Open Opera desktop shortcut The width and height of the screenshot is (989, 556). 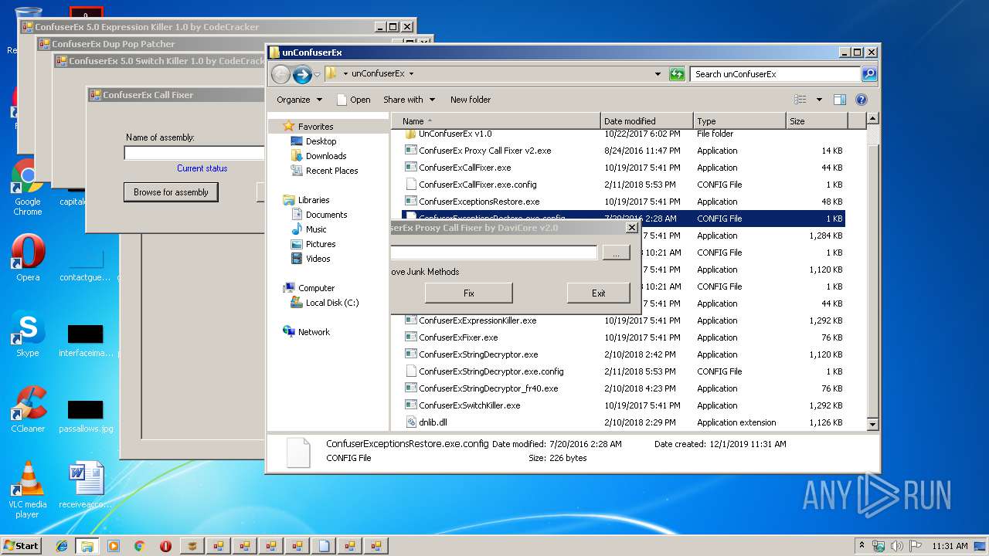pyautogui.click(x=28, y=259)
